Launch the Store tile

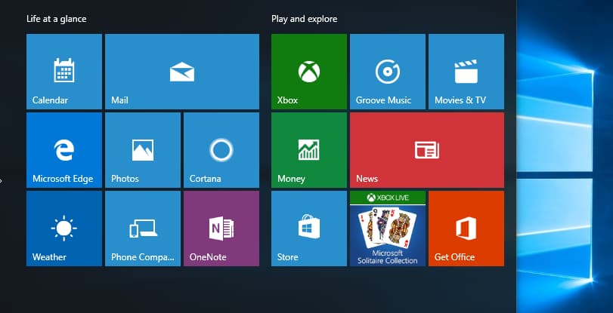point(309,229)
